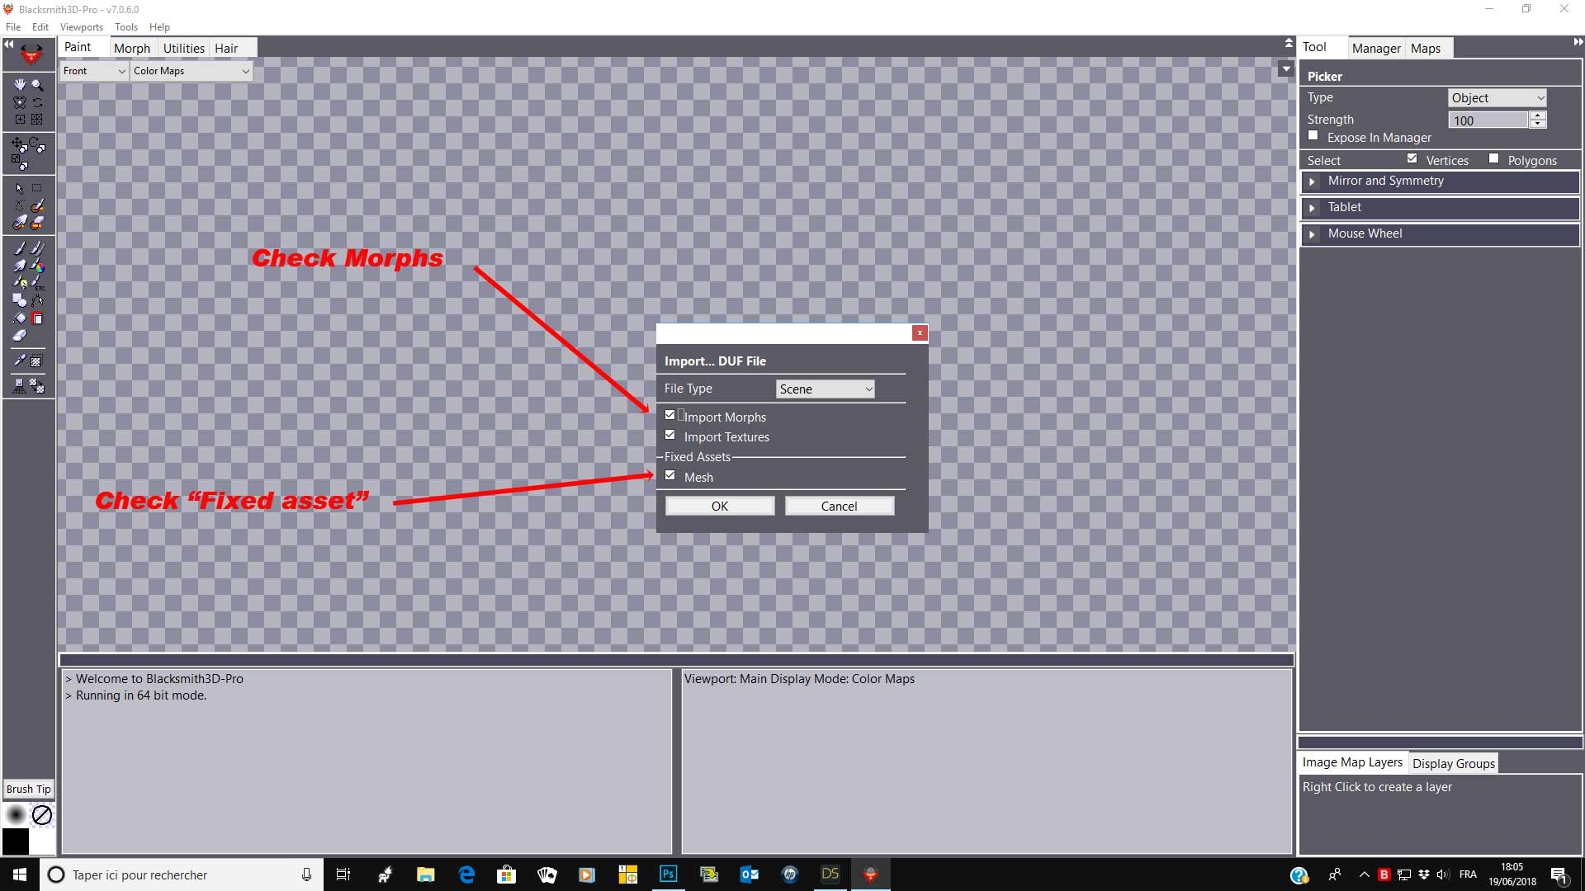Viewport: 1585px width, 891px height.
Task: Pick the arrow selection tool
Action: pos(18,187)
